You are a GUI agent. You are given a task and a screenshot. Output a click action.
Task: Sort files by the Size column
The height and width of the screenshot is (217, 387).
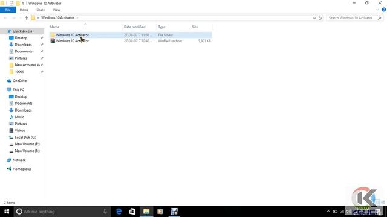click(x=195, y=27)
